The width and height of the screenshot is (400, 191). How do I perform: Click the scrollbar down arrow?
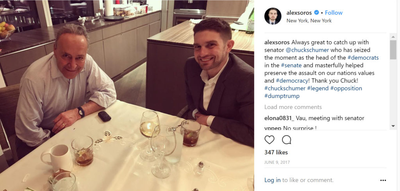[x=393, y=126]
